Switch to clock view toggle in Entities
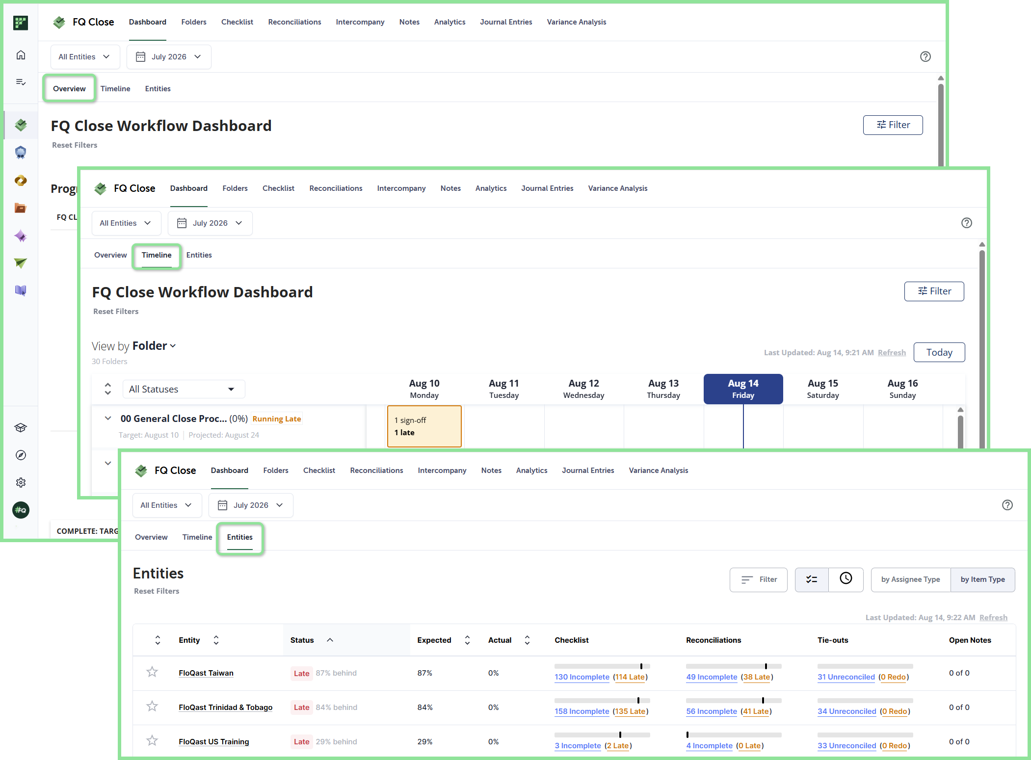Image resolution: width=1031 pixels, height=760 pixels. (846, 580)
